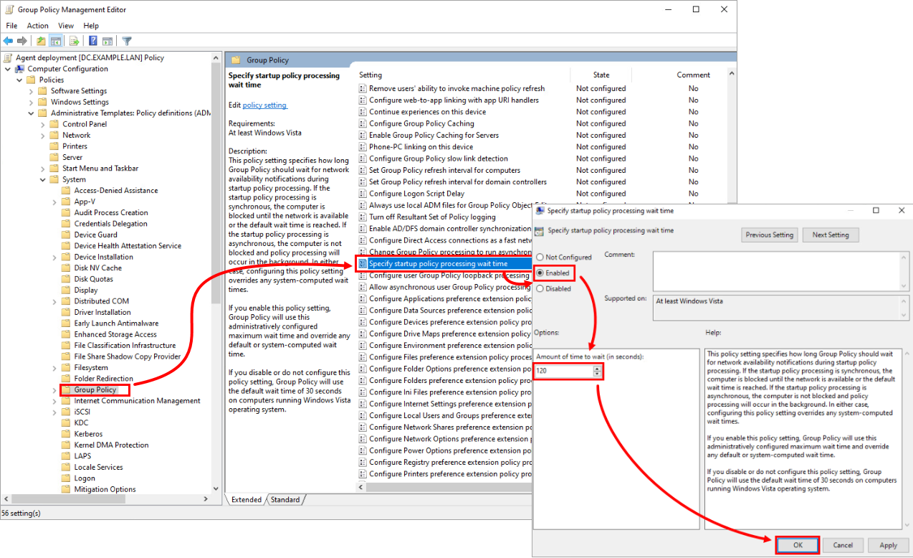Switch to the Standard tab
Viewport: 913px width, 558px height.
[285, 499]
